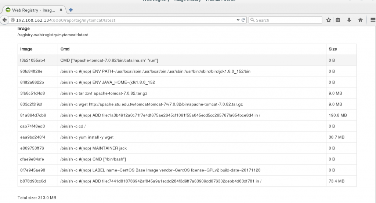Bookmark this page with the star icon

coord(329,20)
